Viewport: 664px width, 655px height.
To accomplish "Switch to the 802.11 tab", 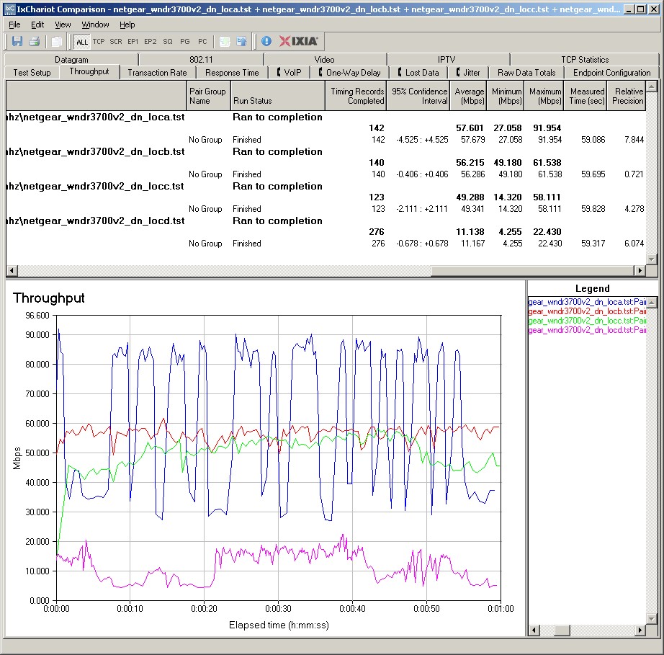I will pos(201,59).
